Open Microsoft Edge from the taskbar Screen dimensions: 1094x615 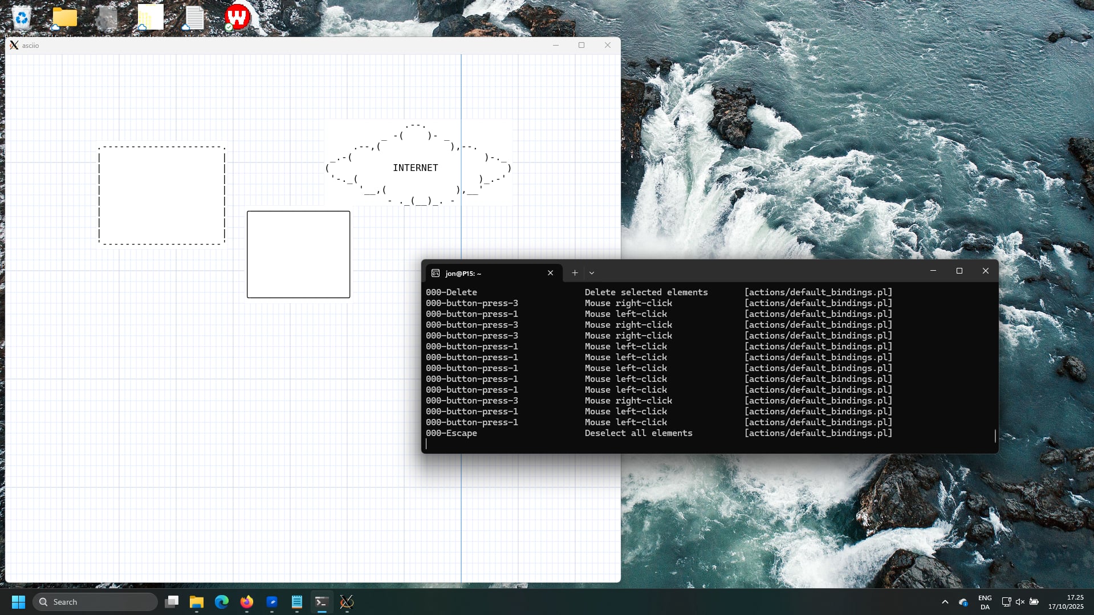(x=221, y=602)
